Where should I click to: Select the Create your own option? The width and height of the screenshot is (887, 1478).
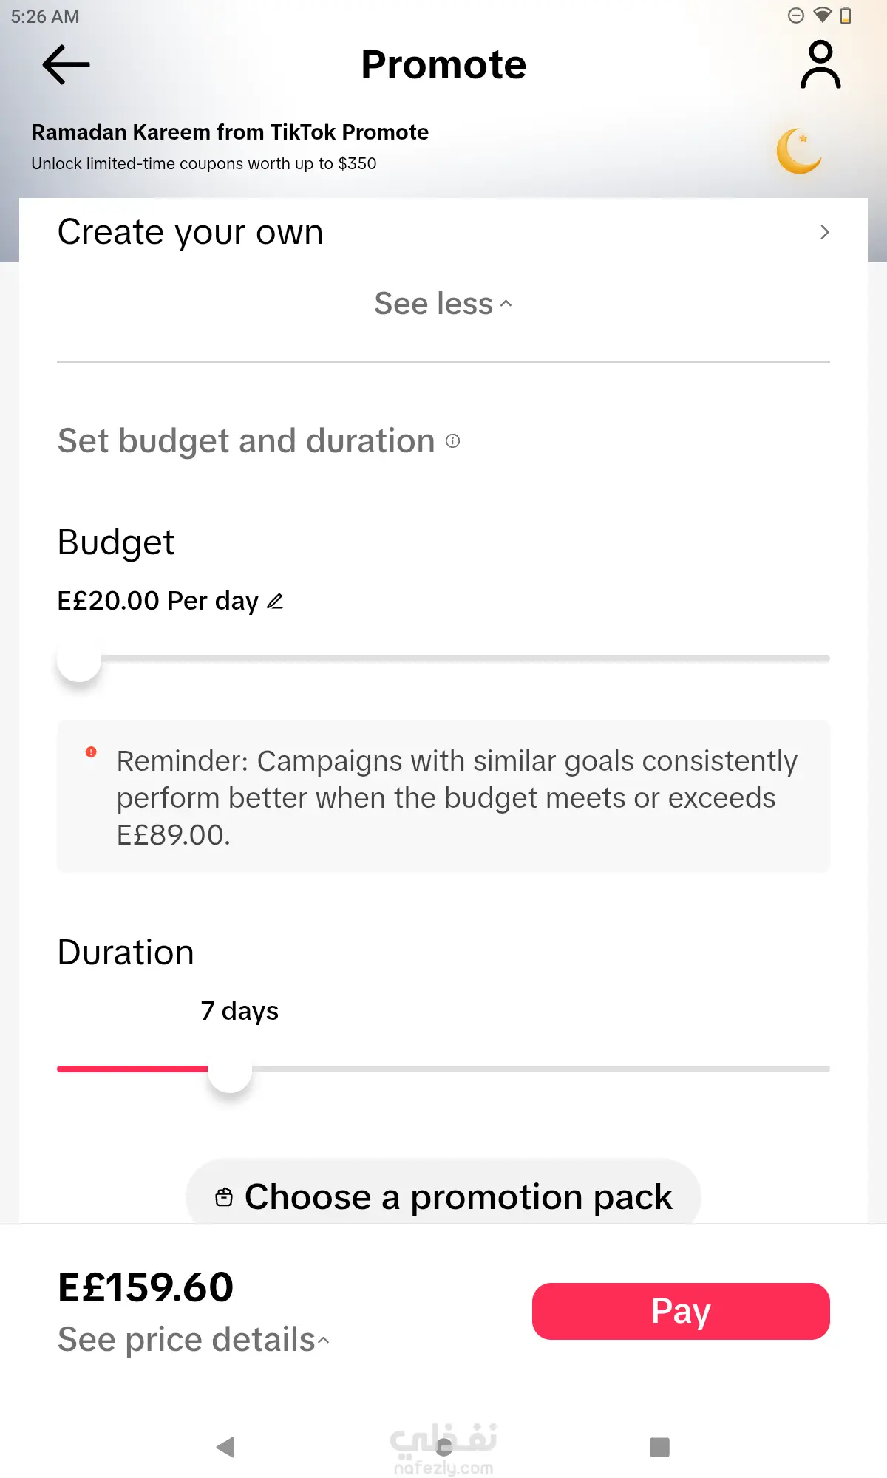click(443, 232)
